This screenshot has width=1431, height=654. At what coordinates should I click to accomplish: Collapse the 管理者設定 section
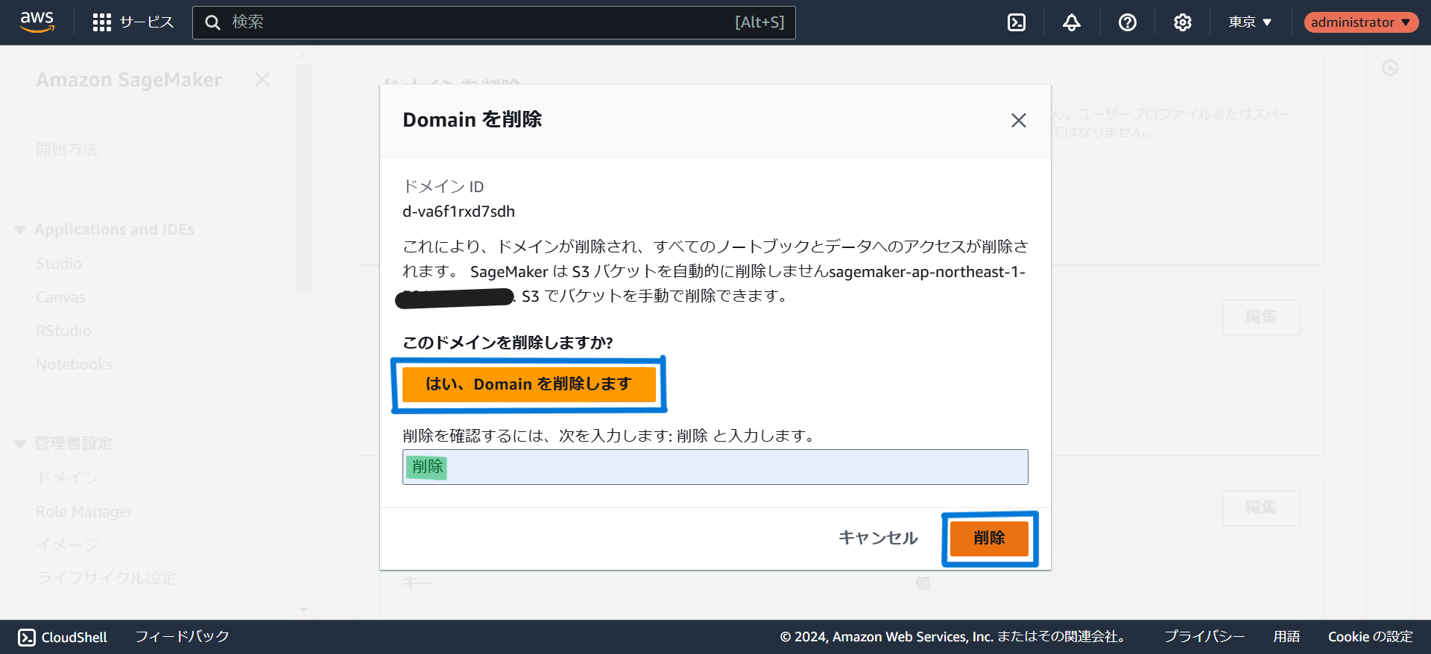pos(21,444)
